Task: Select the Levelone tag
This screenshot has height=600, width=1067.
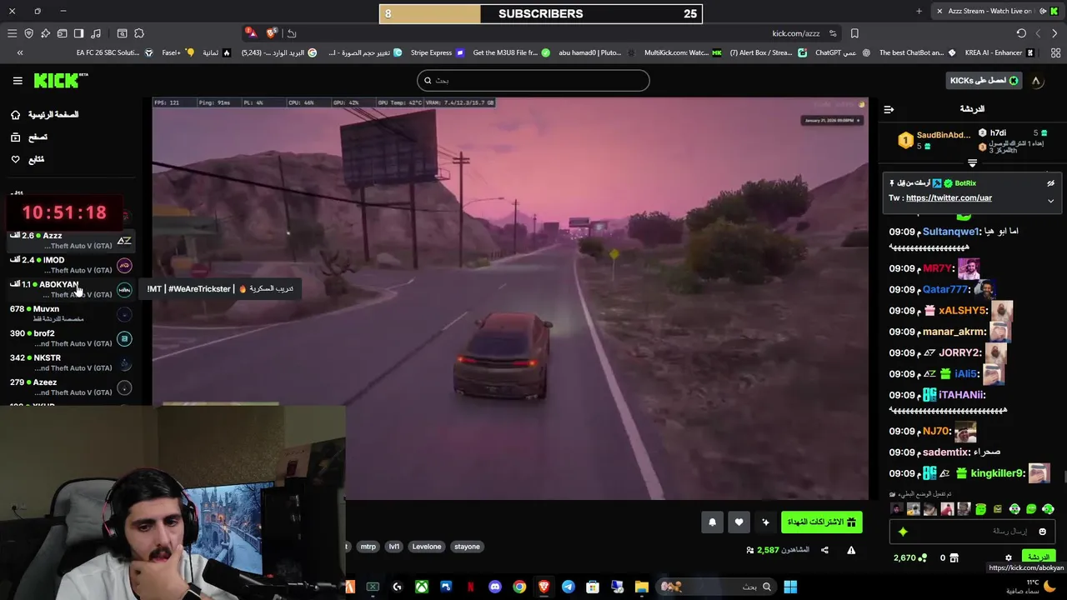Action: [427, 547]
